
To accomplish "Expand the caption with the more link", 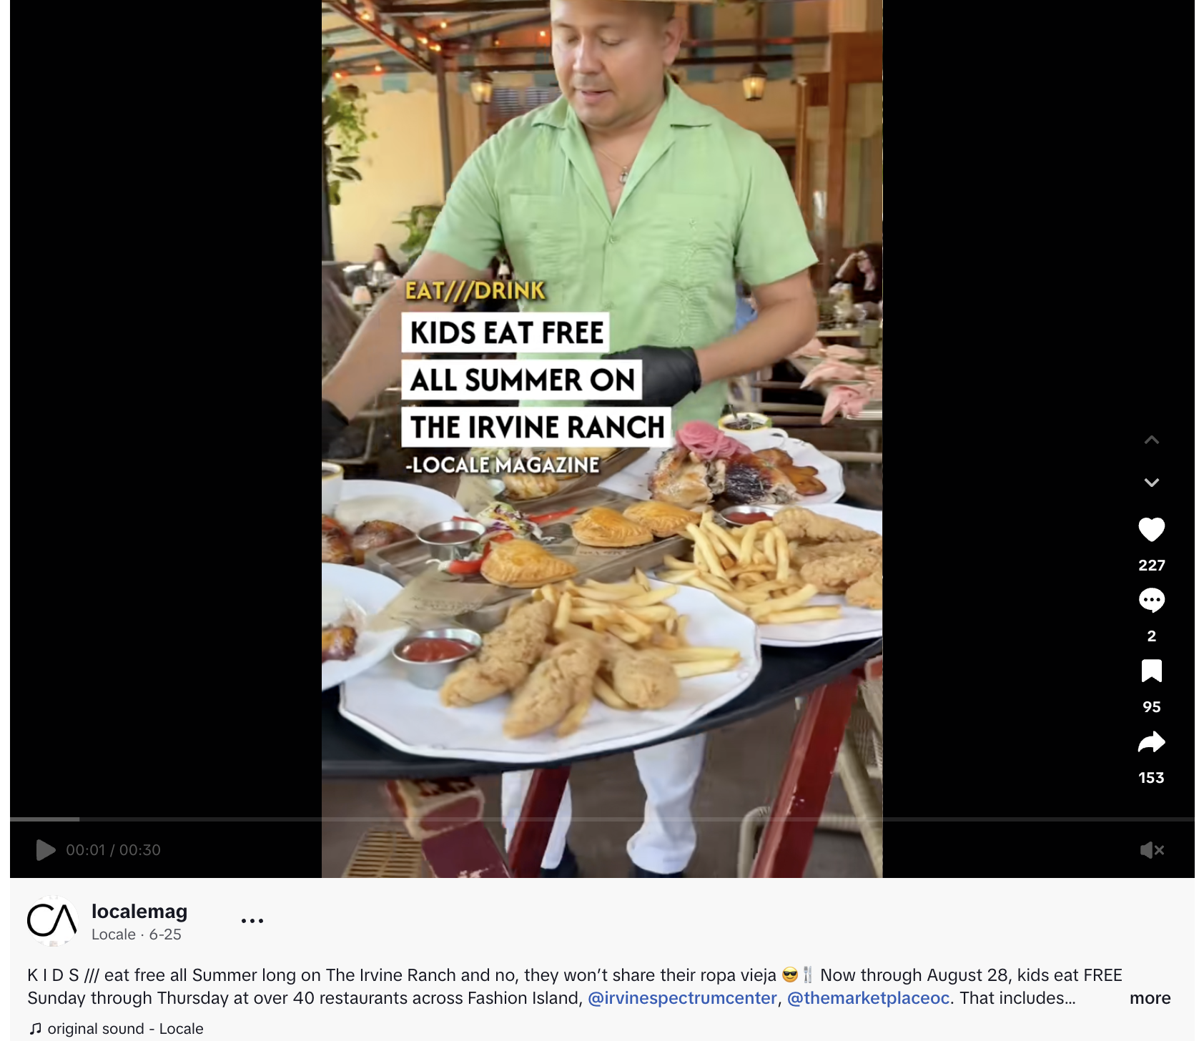I will pos(1150,998).
